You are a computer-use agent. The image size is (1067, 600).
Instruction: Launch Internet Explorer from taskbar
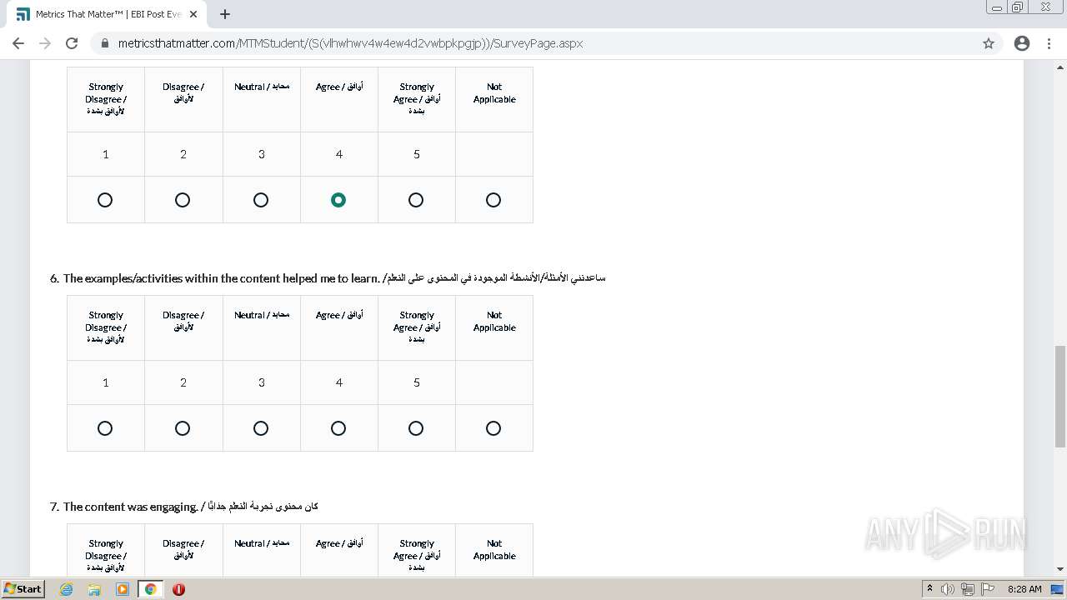[x=67, y=589]
